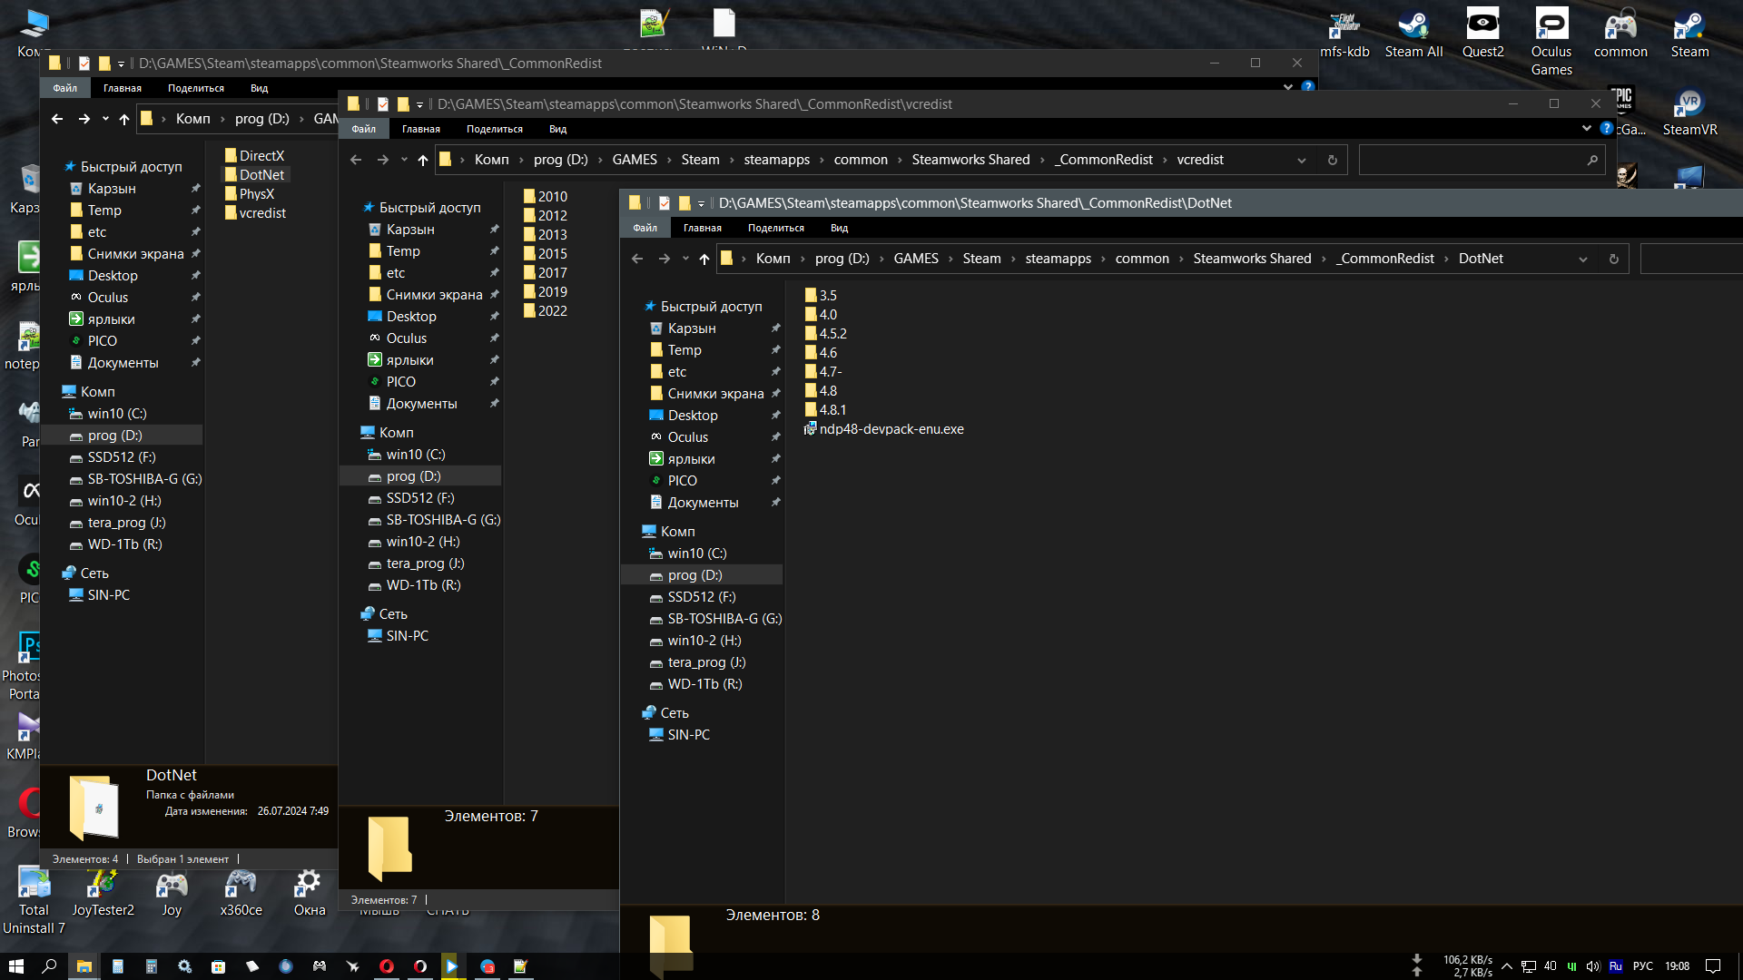Viewport: 1743px width, 980px height.
Task: Open Microsoft Store from taskbar
Action: pos(218,966)
